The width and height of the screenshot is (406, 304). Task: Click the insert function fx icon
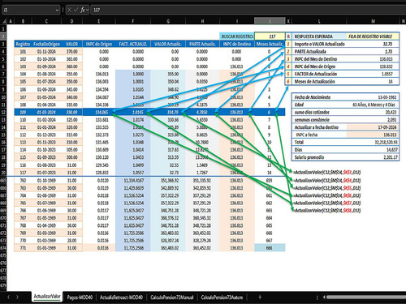coord(82,10)
